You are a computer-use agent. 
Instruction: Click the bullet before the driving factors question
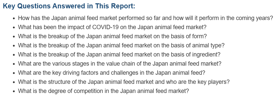click(x=14, y=73)
